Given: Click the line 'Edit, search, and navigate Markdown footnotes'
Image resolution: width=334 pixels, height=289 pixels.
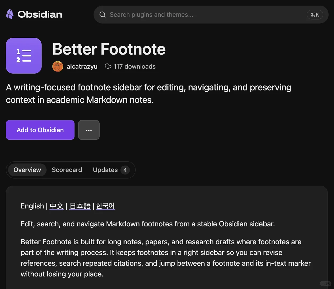Looking at the screenshot, I should click(x=148, y=224).
